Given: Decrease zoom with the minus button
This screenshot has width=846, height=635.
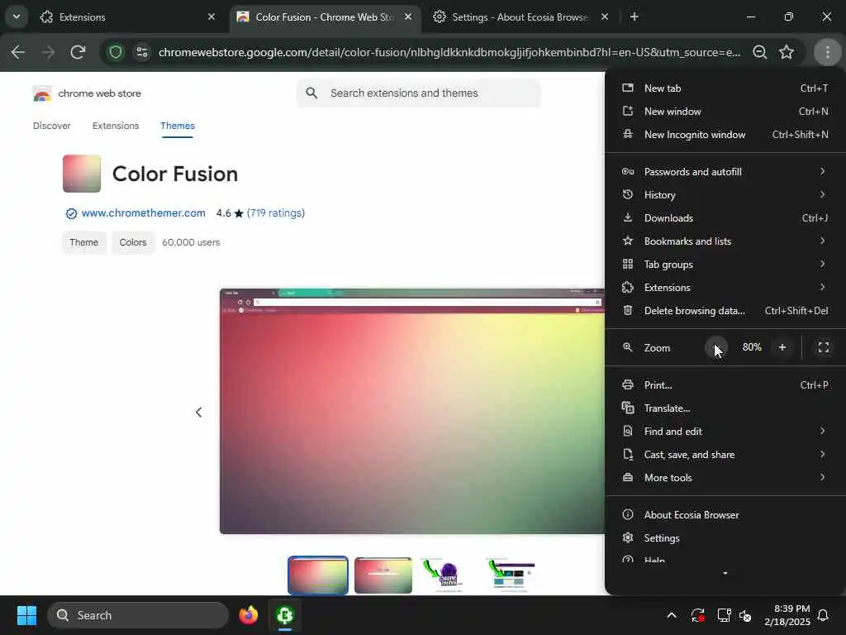Looking at the screenshot, I should 716,348.
